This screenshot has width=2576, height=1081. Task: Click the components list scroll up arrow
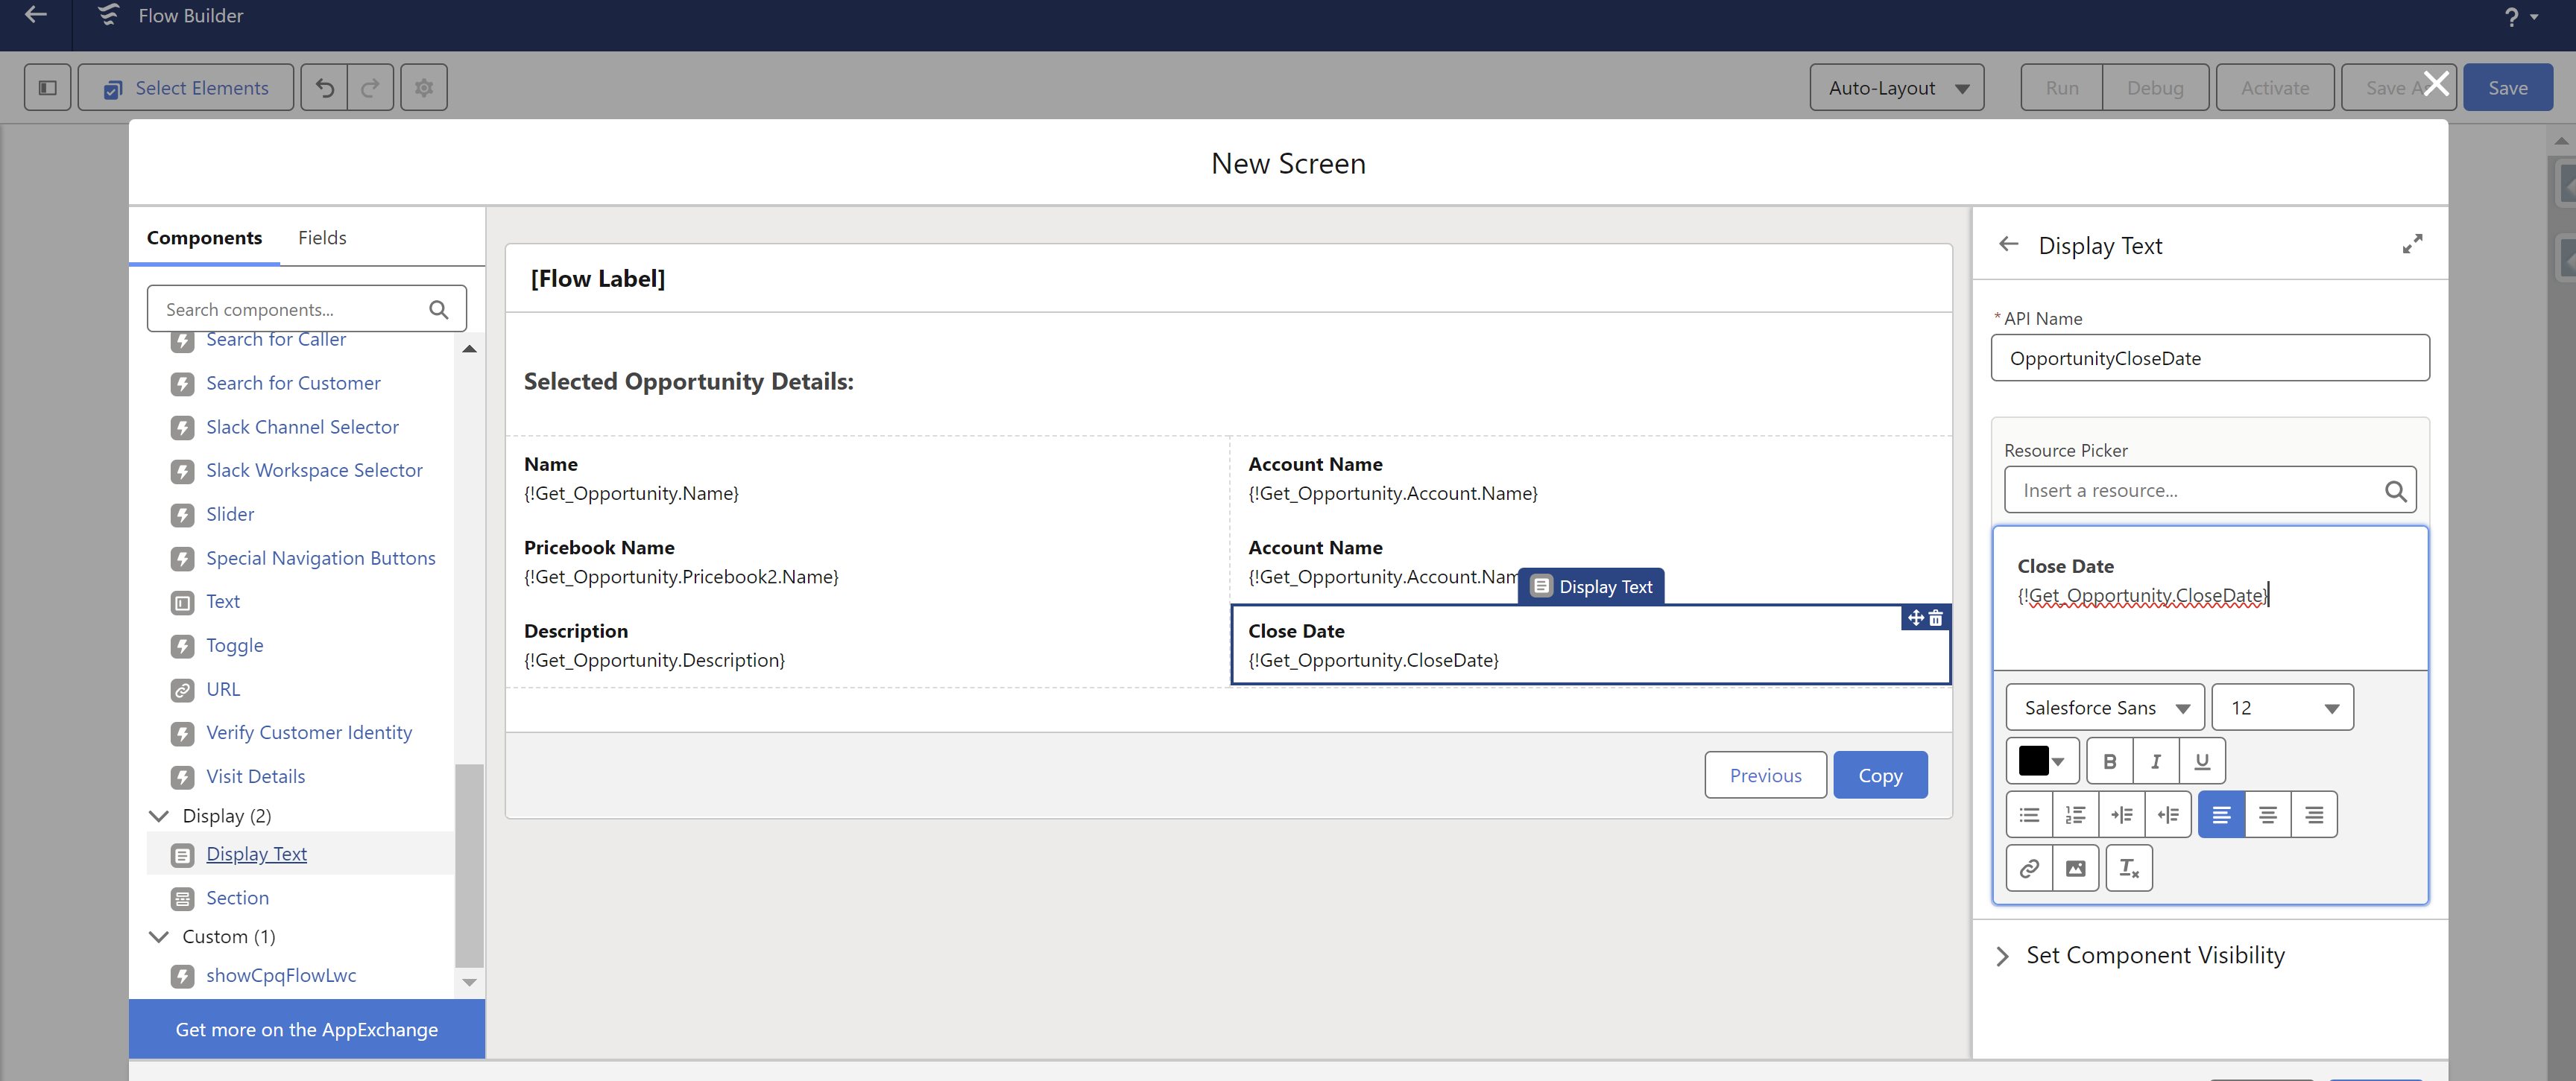point(469,349)
